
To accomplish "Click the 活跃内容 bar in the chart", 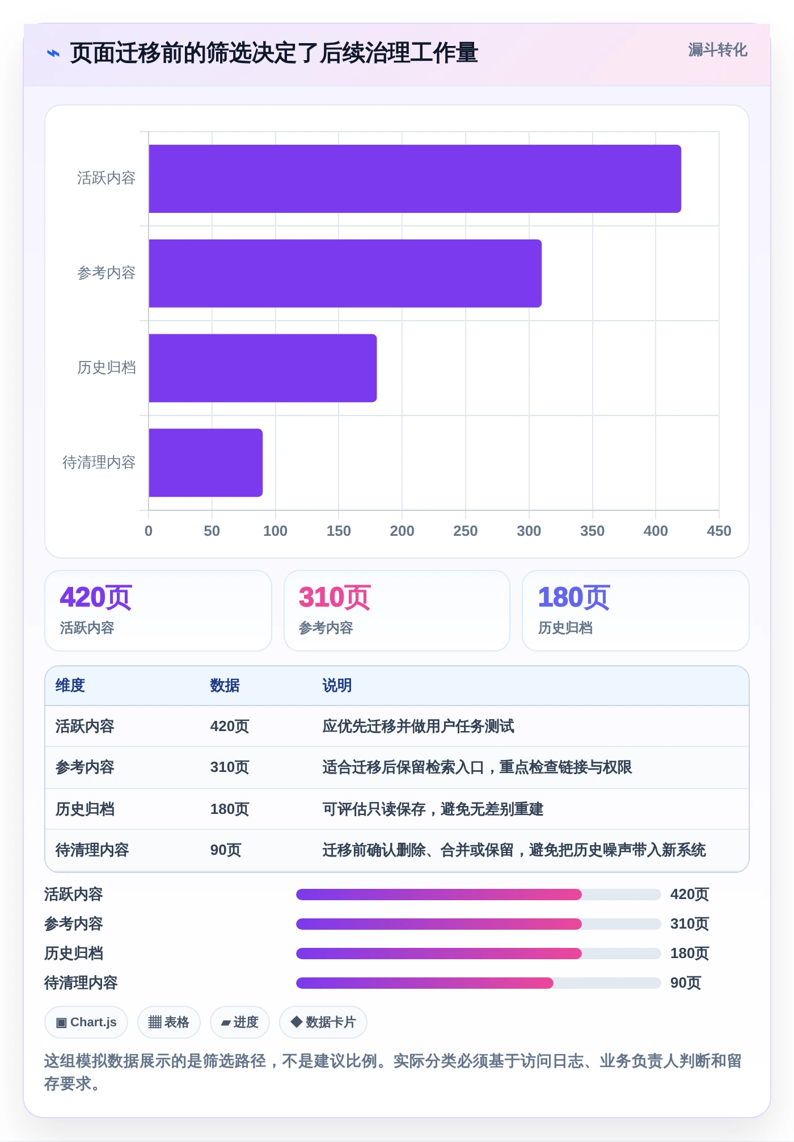I will pos(415,179).
